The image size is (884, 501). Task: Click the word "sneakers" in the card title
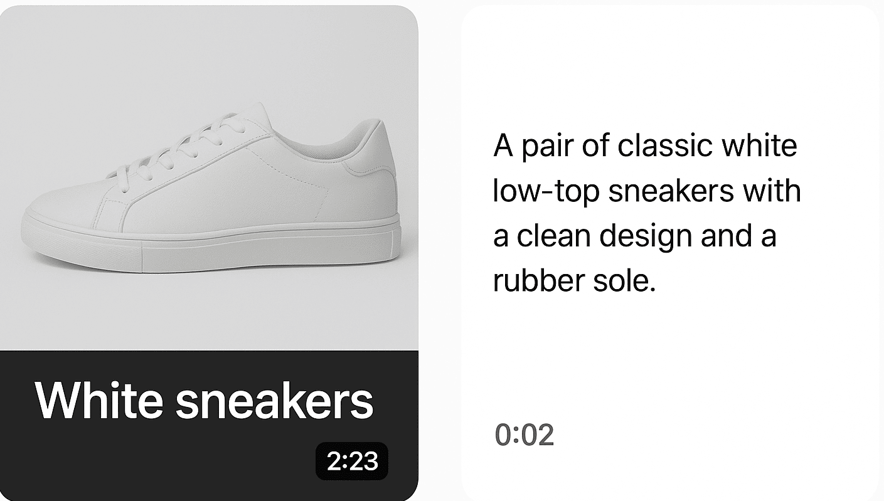coord(274,400)
